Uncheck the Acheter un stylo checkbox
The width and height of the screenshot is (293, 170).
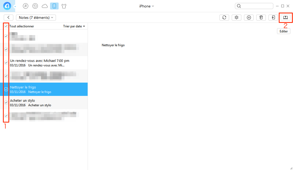(x=6, y=103)
